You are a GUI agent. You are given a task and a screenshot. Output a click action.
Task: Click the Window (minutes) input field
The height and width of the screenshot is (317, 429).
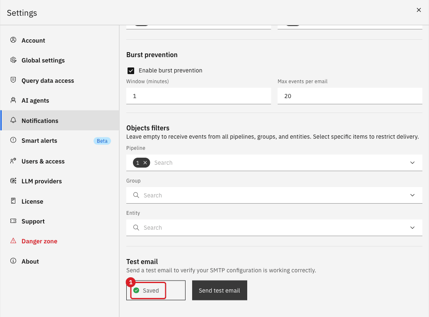(199, 96)
